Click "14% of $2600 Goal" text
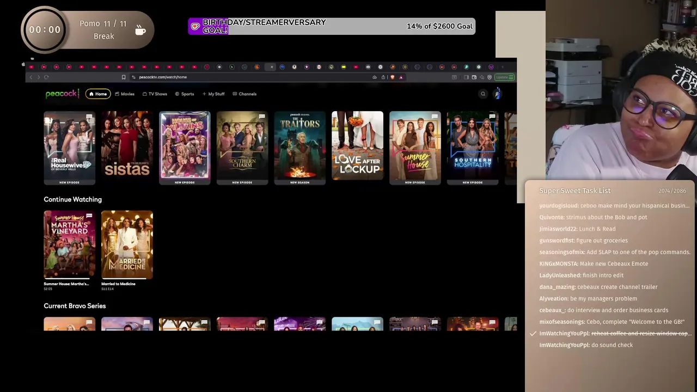Image resolution: width=697 pixels, height=392 pixels. click(x=439, y=26)
